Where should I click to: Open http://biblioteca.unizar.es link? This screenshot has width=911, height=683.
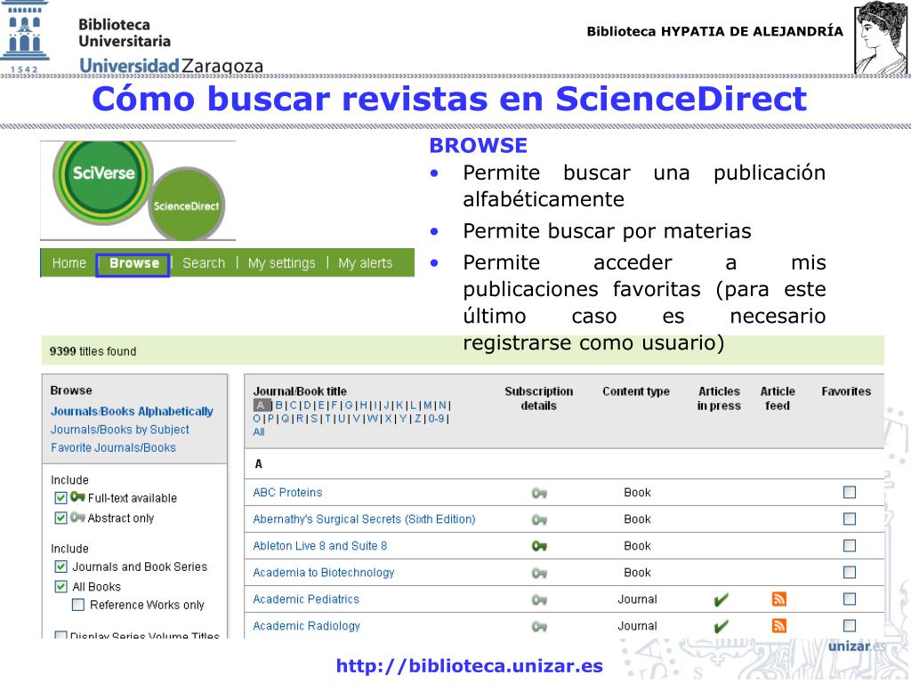(470, 666)
